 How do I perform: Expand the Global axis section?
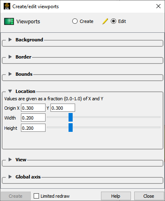[10, 177]
